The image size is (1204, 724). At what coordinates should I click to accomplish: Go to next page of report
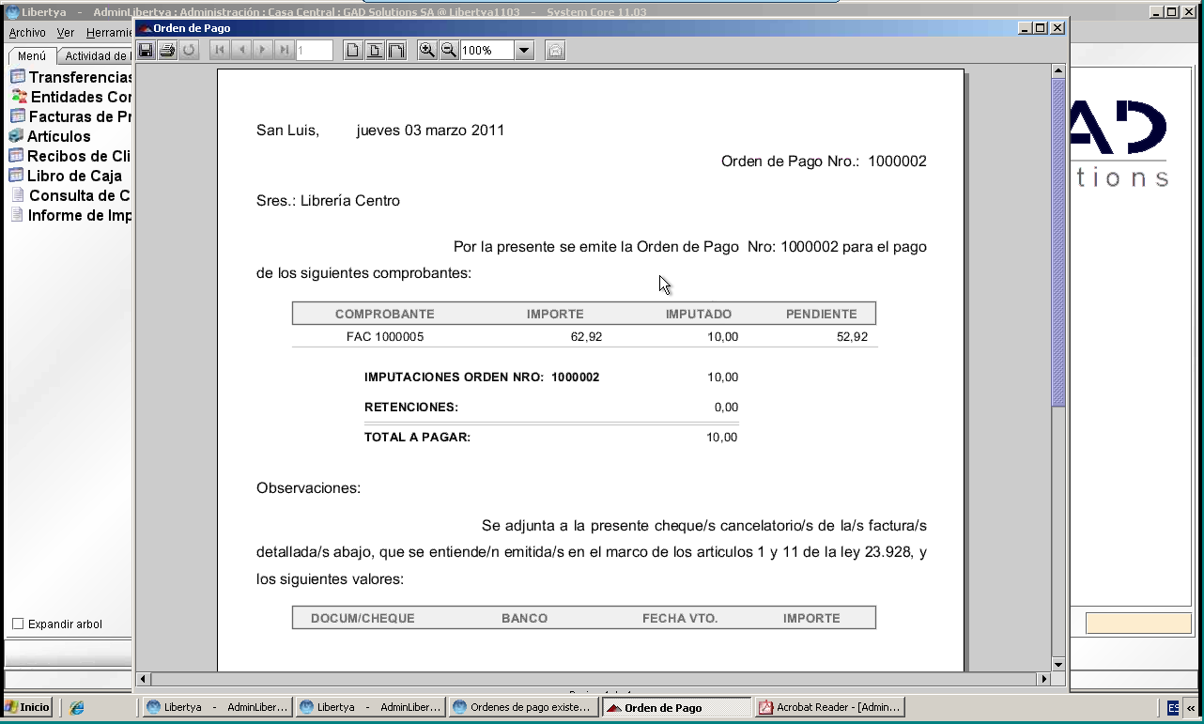coord(262,51)
